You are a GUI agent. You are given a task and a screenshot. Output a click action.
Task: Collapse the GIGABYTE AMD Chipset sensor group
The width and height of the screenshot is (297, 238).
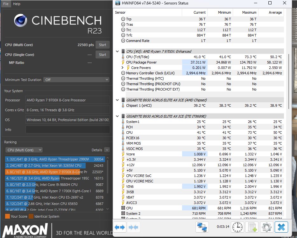coord(117,100)
